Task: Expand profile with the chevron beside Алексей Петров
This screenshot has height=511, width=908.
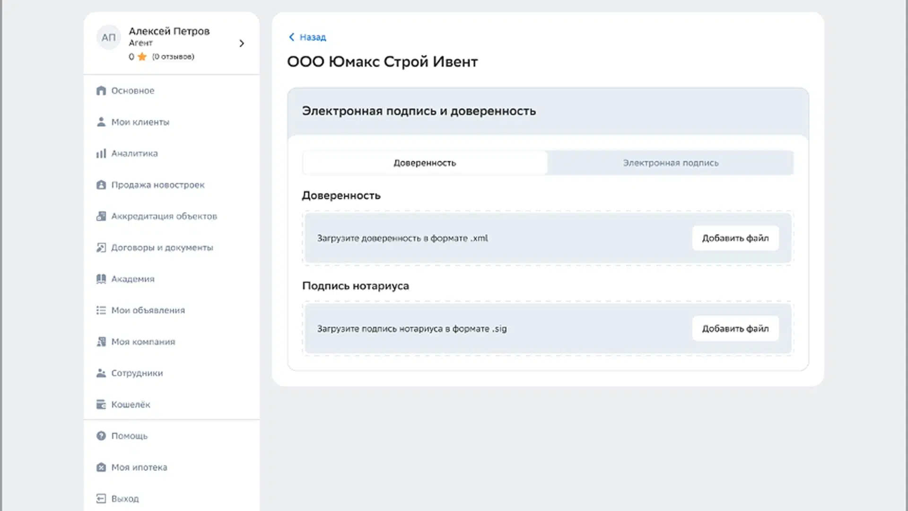Action: coord(242,43)
